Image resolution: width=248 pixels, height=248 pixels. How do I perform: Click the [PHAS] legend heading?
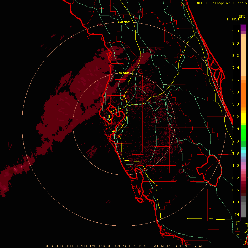[233, 19]
